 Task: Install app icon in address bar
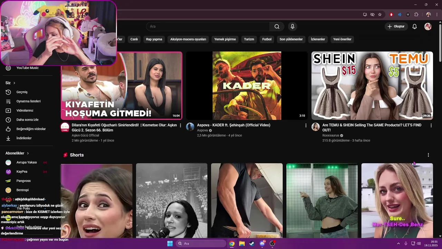(365, 15)
